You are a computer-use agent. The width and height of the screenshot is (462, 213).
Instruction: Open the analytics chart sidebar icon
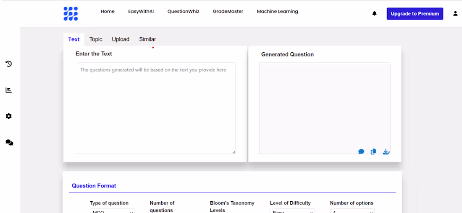(x=9, y=90)
